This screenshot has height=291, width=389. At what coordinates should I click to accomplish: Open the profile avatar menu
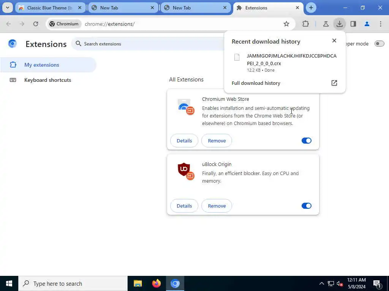(367, 24)
